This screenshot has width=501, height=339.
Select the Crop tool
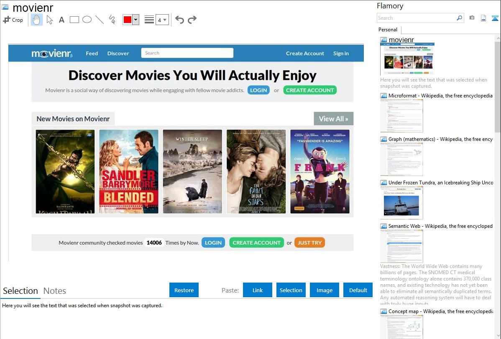tap(13, 20)
